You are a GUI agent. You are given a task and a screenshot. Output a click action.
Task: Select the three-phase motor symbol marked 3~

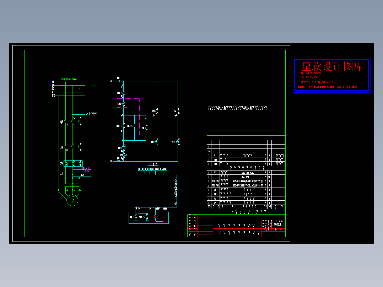72,200
